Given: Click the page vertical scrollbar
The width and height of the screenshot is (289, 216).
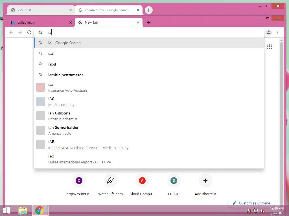Looking at the screenshot, I should pos(281,123).
